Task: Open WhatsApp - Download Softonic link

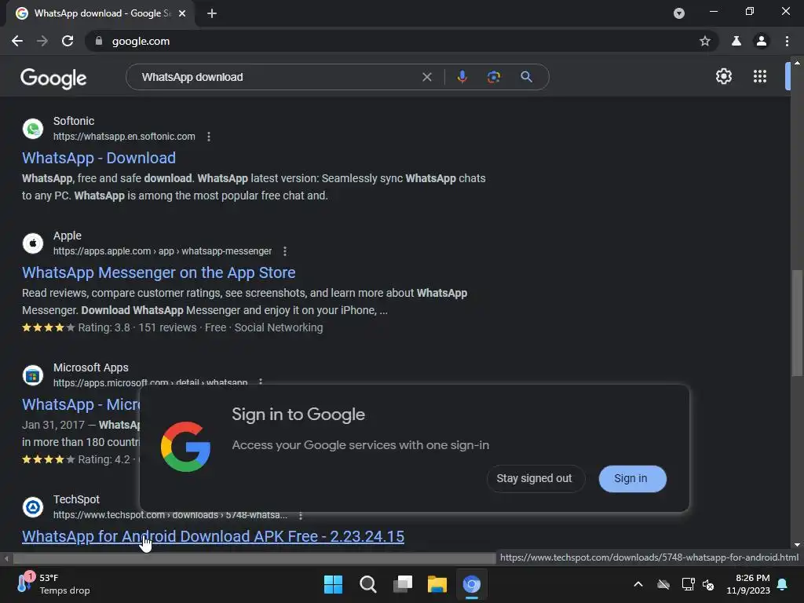Action: coord(99,158)
